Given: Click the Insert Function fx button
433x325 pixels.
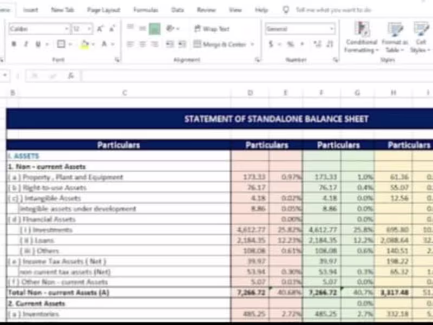Looking at the screenshot, I should click(71, 75).
